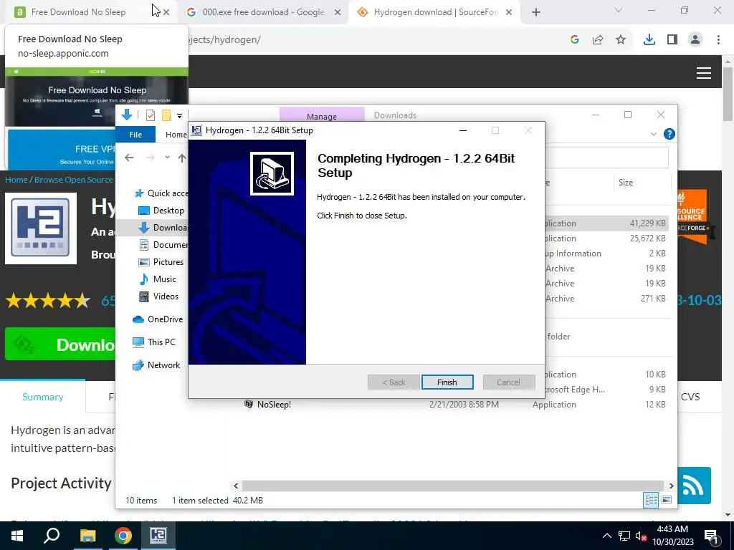
Task: Open Explorer help question mark icon
Action: [669, 134]
